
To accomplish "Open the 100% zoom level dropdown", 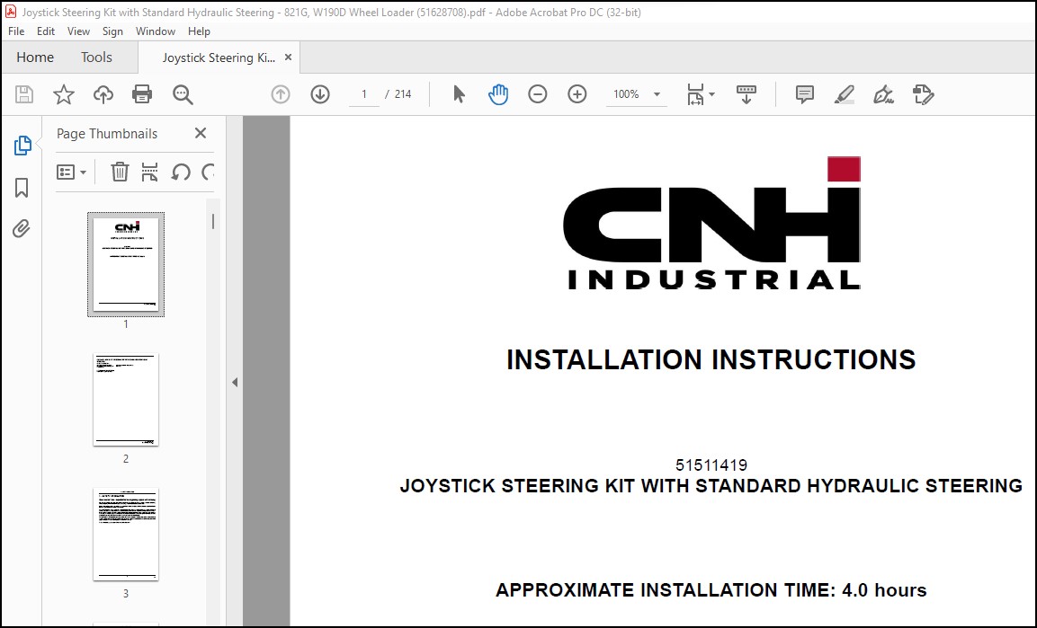I will [636, 94].
